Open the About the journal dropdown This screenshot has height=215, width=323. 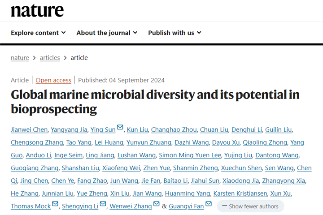click(107, 33)
